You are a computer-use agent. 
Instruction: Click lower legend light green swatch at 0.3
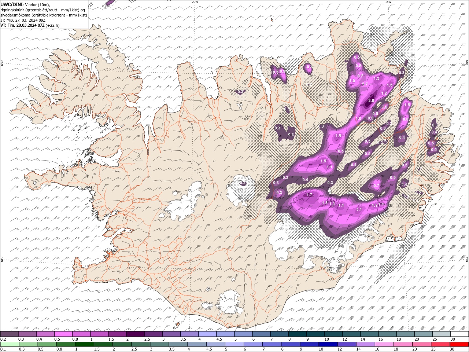[28, 344]
